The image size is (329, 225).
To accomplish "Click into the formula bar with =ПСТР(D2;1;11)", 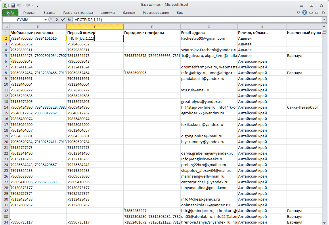I will tap(197, 20).
